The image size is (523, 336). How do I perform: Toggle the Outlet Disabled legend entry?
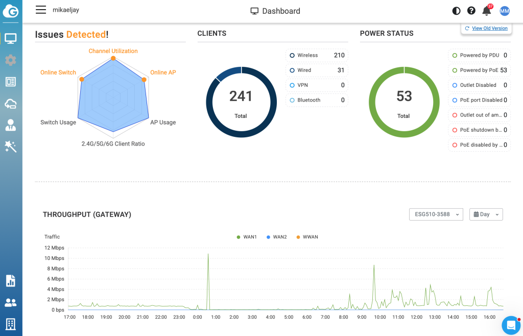point(479,85)
